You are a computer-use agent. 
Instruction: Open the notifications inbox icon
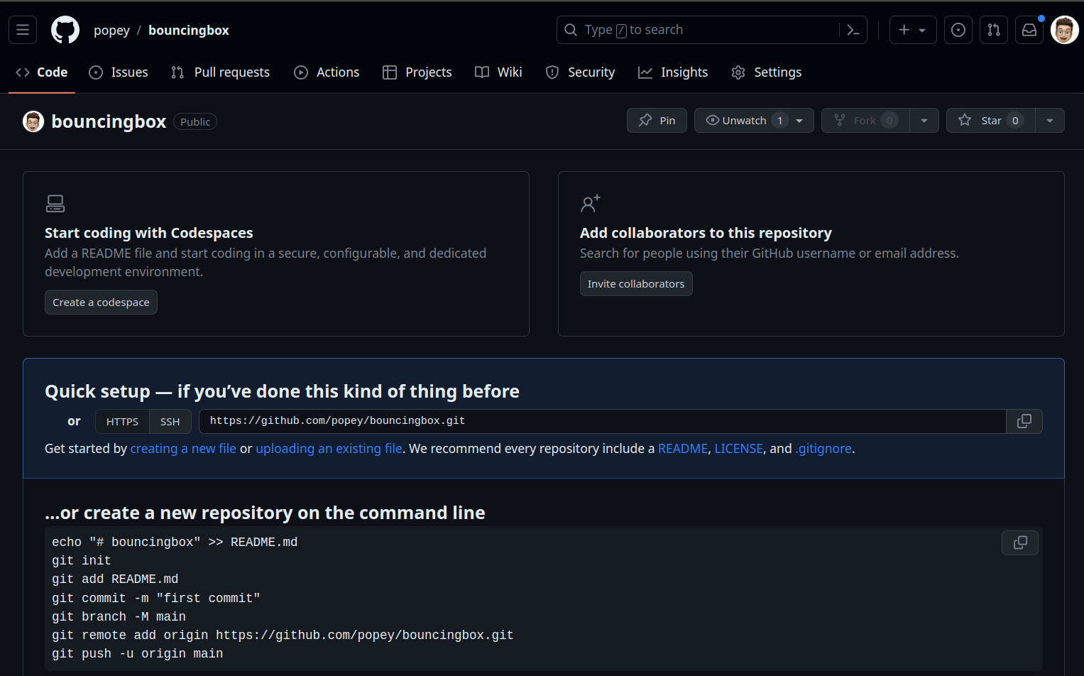click(x=1029, y=30)
